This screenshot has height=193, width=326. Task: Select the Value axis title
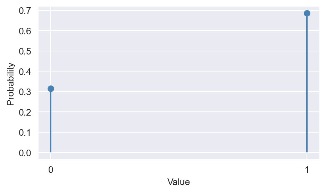coord(178,182)
